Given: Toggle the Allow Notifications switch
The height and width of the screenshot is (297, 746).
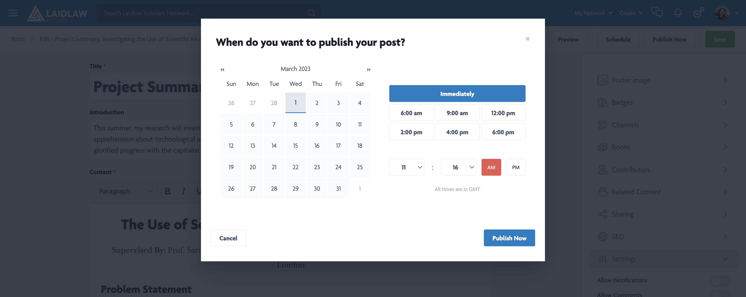Looking at the screenshot, I should [720, 280].
